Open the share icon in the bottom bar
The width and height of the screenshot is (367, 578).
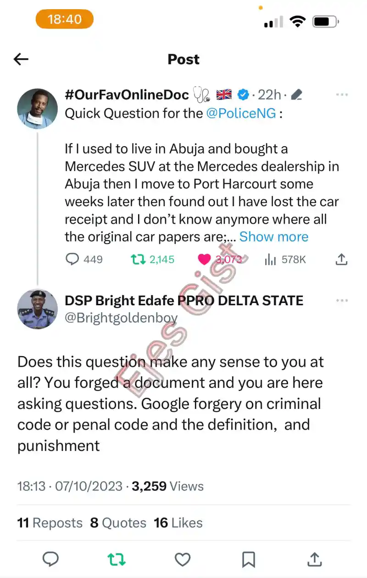point(314,560)
